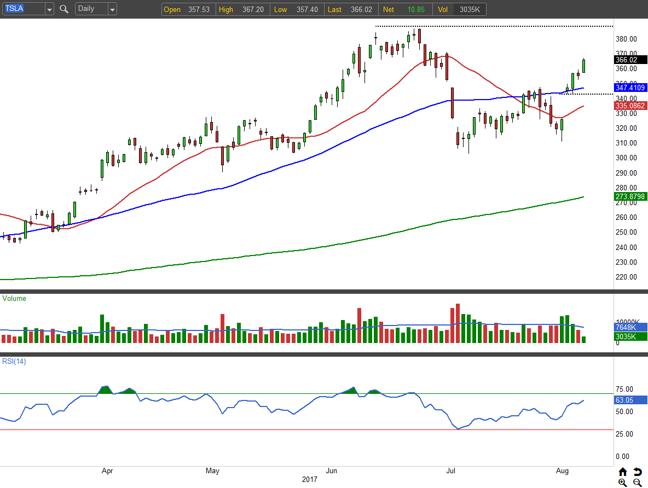
Task: Click the search magnifier icon beside the symbol box
Action: 64,9
